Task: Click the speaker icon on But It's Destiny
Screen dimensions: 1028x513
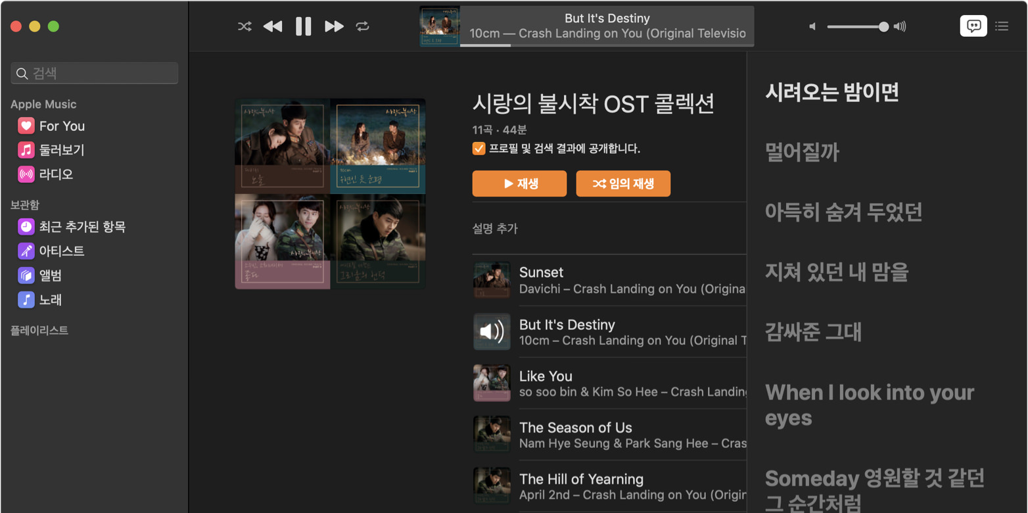Action: click(x=492, y=331)
